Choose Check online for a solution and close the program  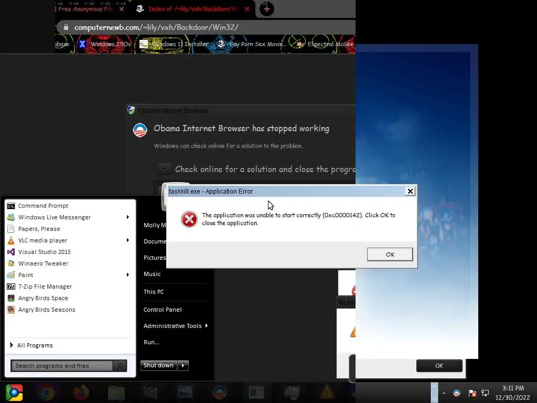(257, 169)
